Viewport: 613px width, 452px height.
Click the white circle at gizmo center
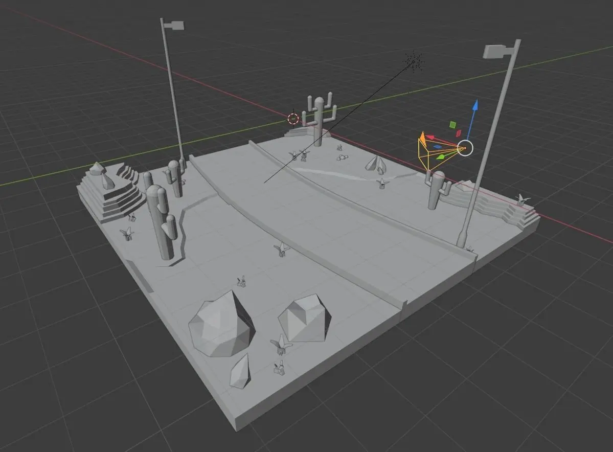[465, 148]
